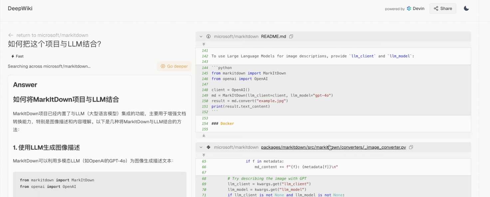
Task: Click the '### Docker' heading line
Action: [223, 124]
